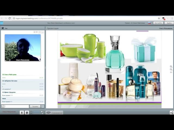Toggle the webcam button
This screenshot has width=174, height=130.
click(27, 113)
